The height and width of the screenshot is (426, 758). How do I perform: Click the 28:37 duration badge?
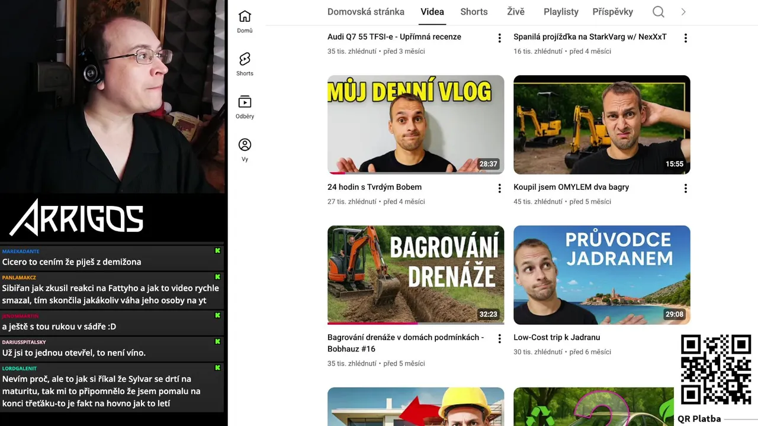(x=489, y=164)
